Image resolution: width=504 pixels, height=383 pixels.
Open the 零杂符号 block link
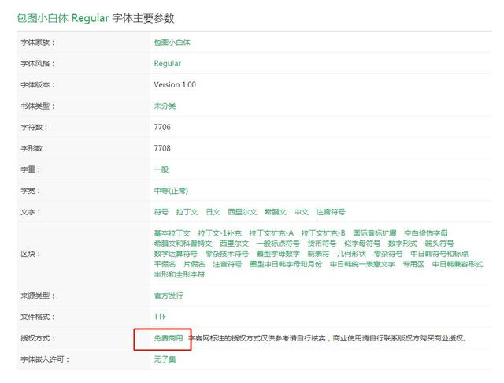click(x=388, y=254)
